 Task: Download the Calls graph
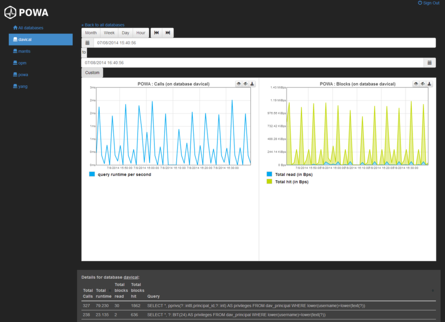(252, 84)
